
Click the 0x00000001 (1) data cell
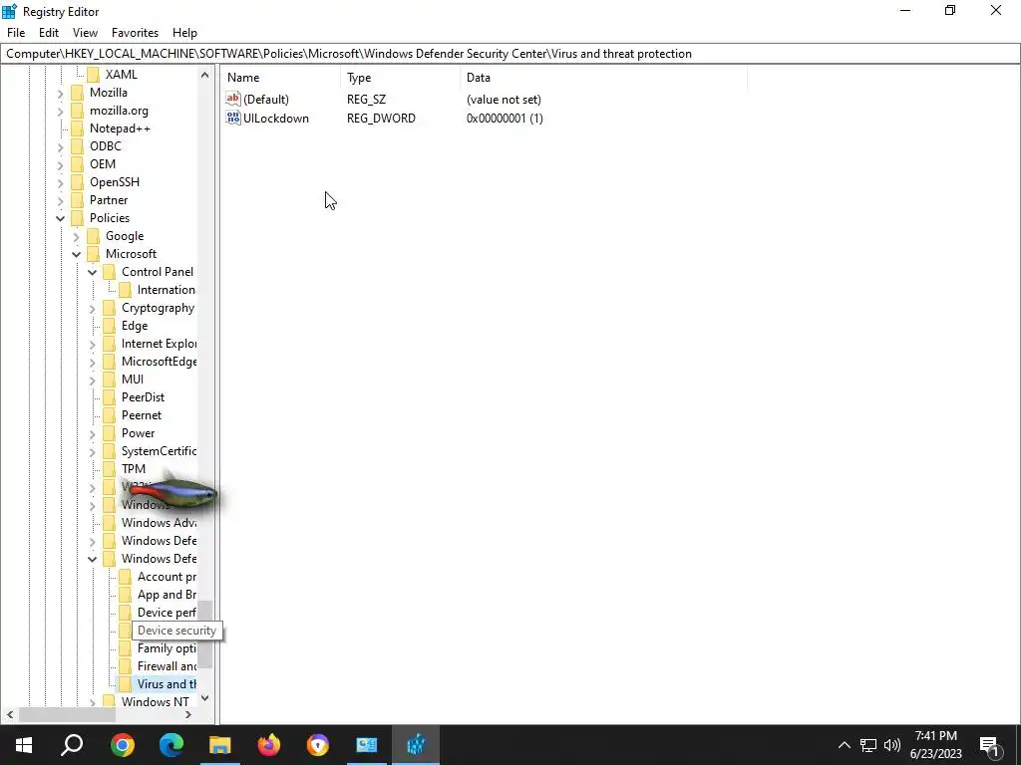[505, 119]
